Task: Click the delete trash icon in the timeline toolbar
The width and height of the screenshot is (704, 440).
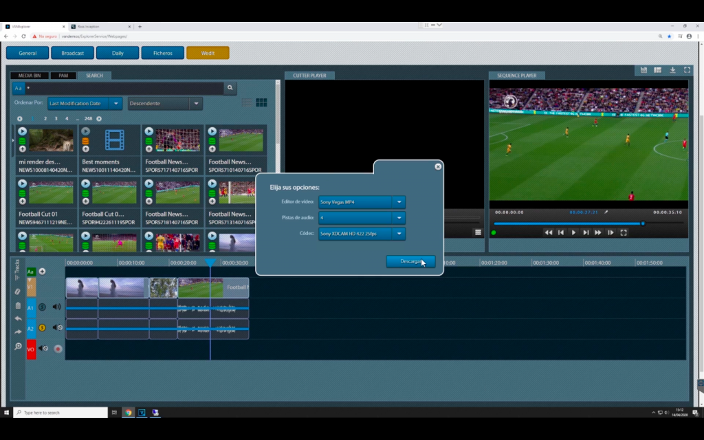Action: click(18, 305)
